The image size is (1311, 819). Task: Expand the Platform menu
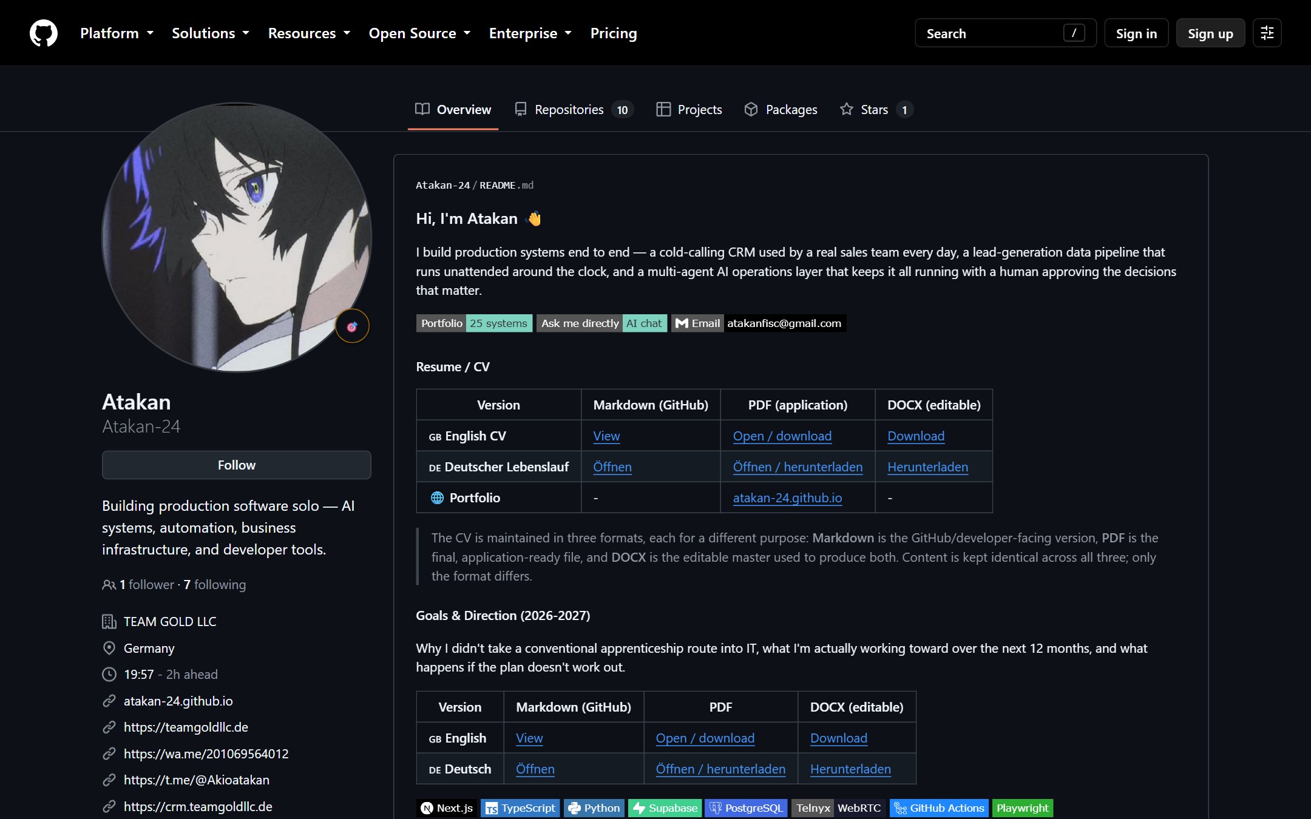[117, 33]
